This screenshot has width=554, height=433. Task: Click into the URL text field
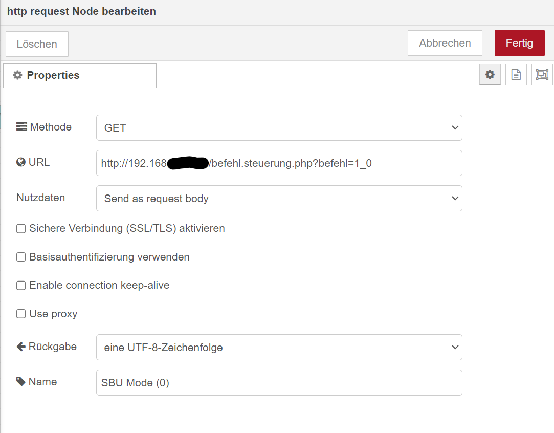click(279, 163)
